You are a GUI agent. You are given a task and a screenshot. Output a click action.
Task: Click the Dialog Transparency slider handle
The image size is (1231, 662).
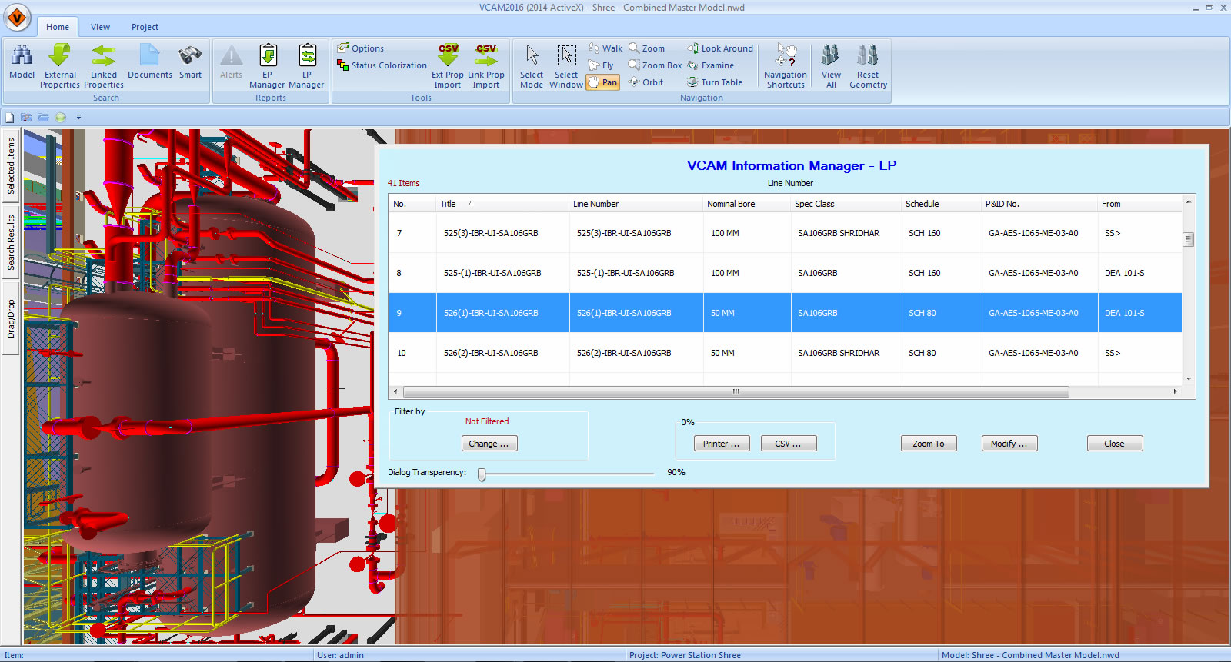coord(482,474)
